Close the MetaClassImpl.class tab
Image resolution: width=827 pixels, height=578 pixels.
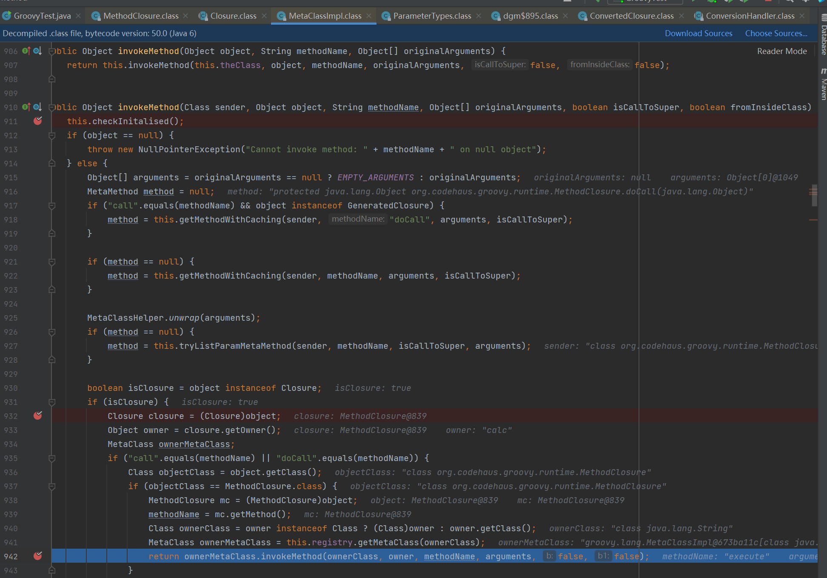369,16
